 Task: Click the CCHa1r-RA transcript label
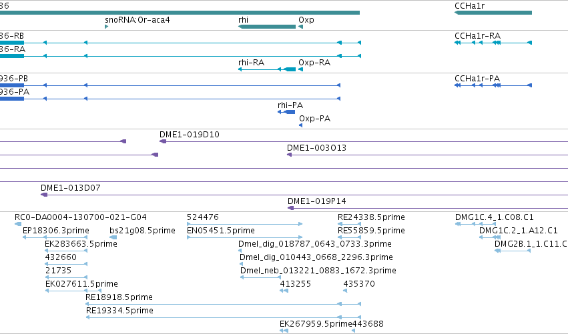(477, 36)
